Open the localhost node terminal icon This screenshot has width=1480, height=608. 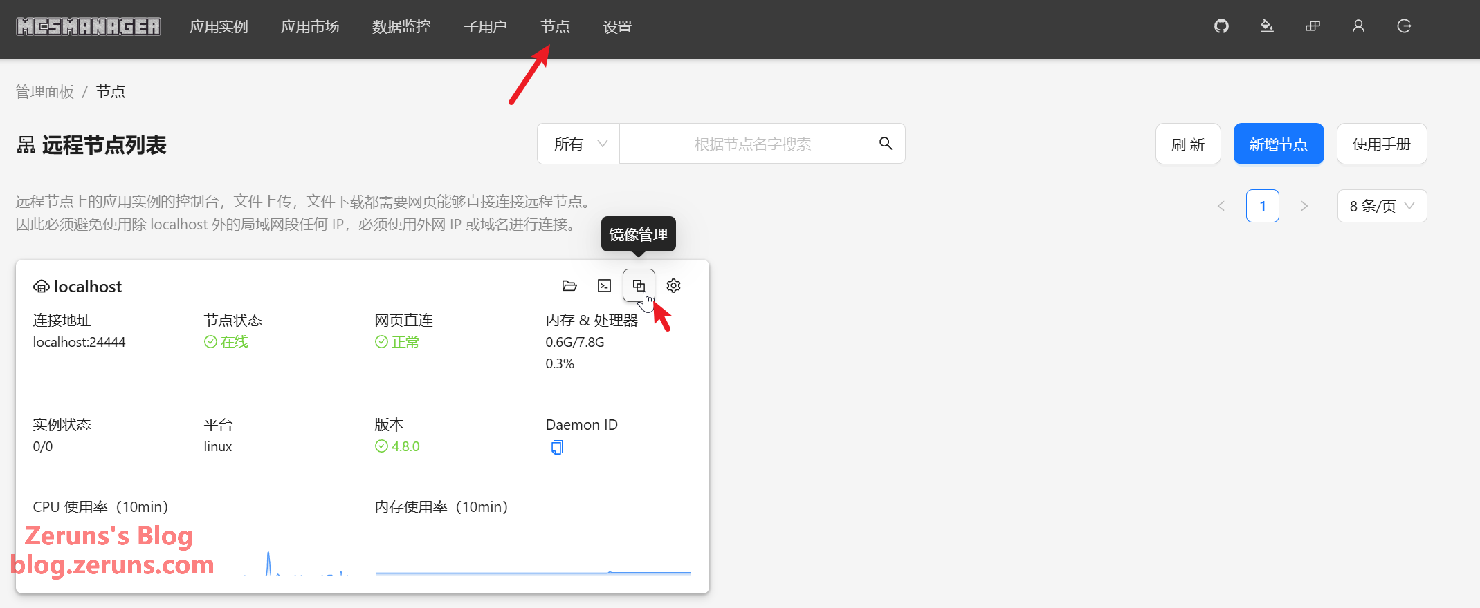coord(604,286)
